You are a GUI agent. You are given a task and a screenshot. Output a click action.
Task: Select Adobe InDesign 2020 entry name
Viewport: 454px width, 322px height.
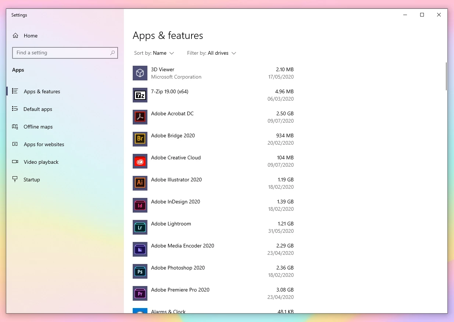tap(176, 202)
